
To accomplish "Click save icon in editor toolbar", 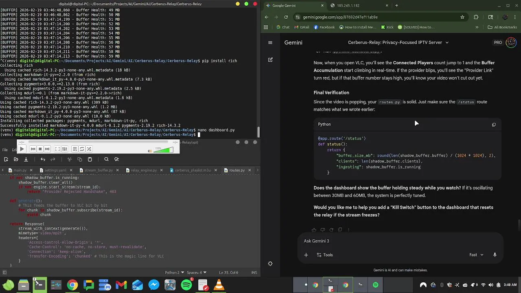I will (26, 160).
